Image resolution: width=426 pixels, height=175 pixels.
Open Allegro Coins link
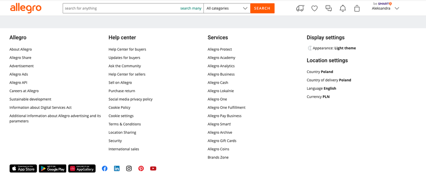218,149
